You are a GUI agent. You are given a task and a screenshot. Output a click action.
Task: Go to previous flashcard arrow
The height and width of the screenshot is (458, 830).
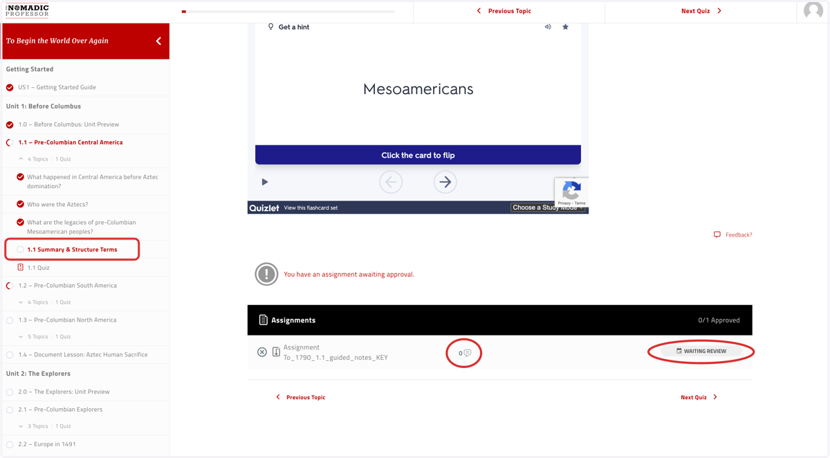coord(391,182)
